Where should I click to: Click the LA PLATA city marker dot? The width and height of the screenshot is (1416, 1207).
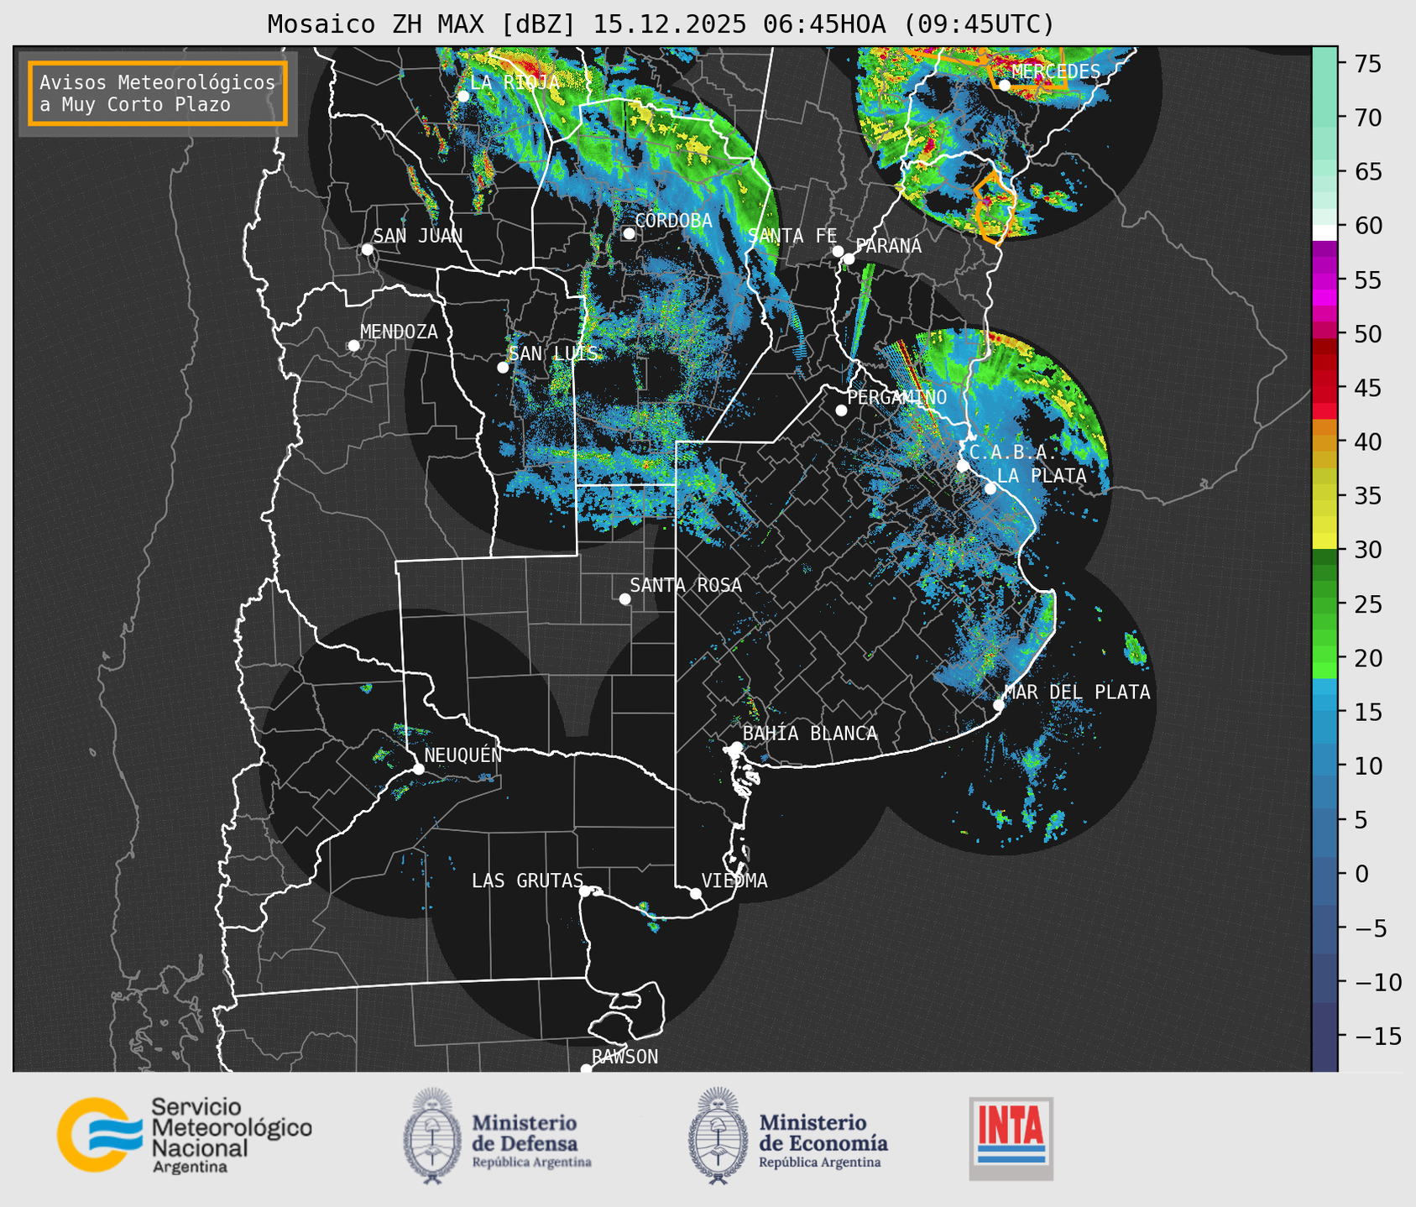click(x=990, y=489)
